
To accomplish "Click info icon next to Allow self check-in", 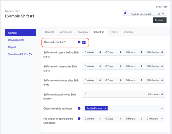I will tap(79, 42).
